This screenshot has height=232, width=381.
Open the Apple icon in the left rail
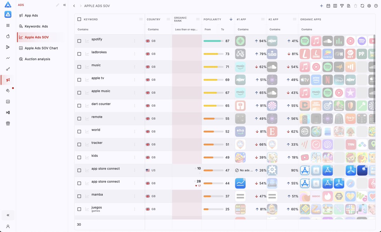[8, 36]
